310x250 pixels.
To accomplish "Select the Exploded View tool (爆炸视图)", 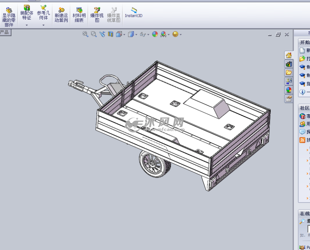I will tap(97, 15).
